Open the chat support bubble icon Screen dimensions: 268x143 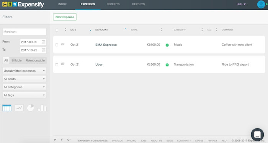pyautogui.click(x=257, y=135)
